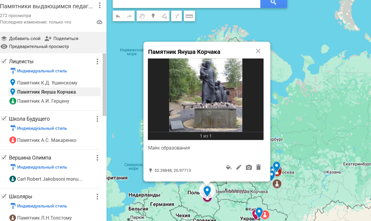
Task: Activate the measure distances ruler tool
Action: click(x=189, y=16)
